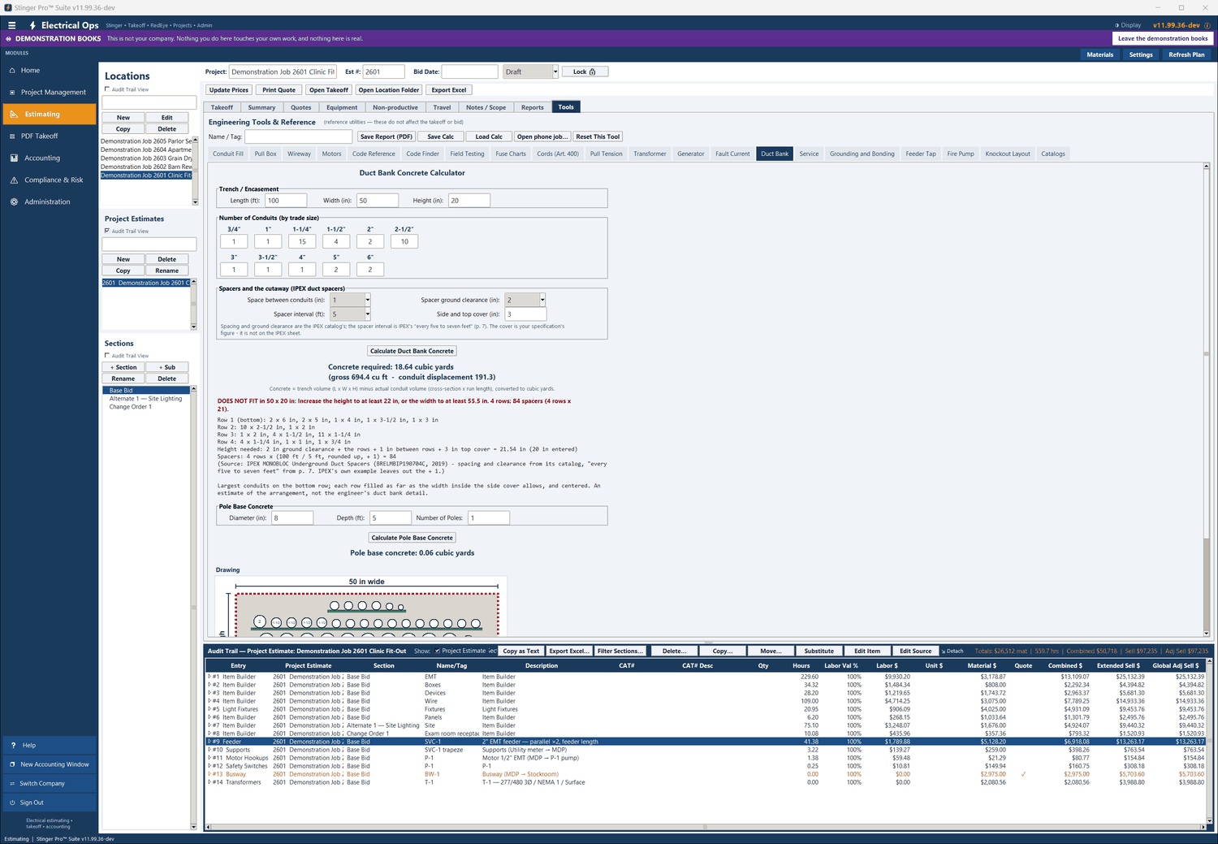The width and height of the screenshot is (1218, 844).
Task: Click the Detach icon in the Audit Trail bar
Action: coord(944,651)
